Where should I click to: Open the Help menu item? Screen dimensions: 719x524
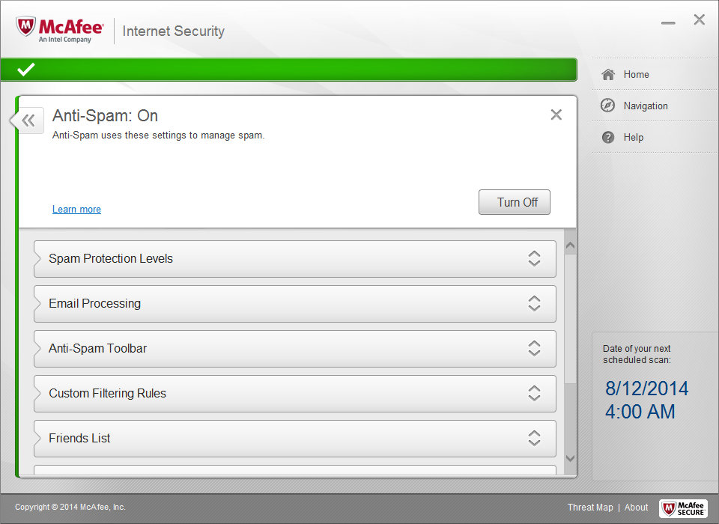pos(633,137)
